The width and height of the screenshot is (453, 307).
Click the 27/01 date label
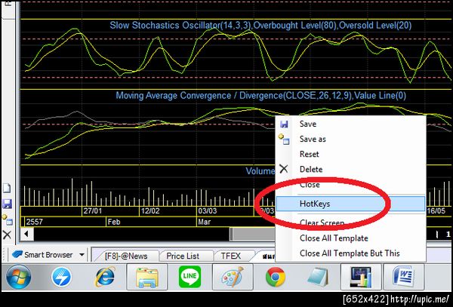[x=92, y=211]
